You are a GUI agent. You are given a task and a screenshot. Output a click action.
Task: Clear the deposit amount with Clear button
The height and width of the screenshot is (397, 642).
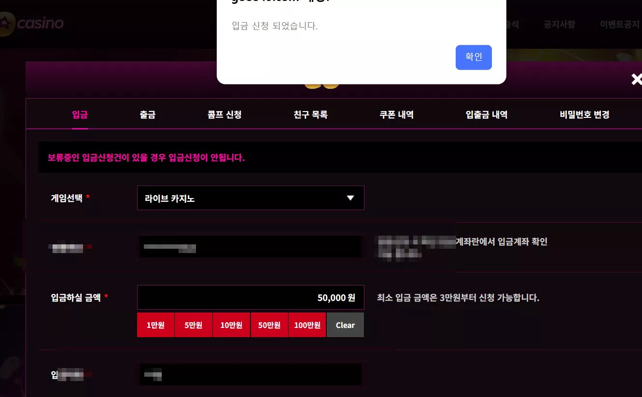coord(345,325)
